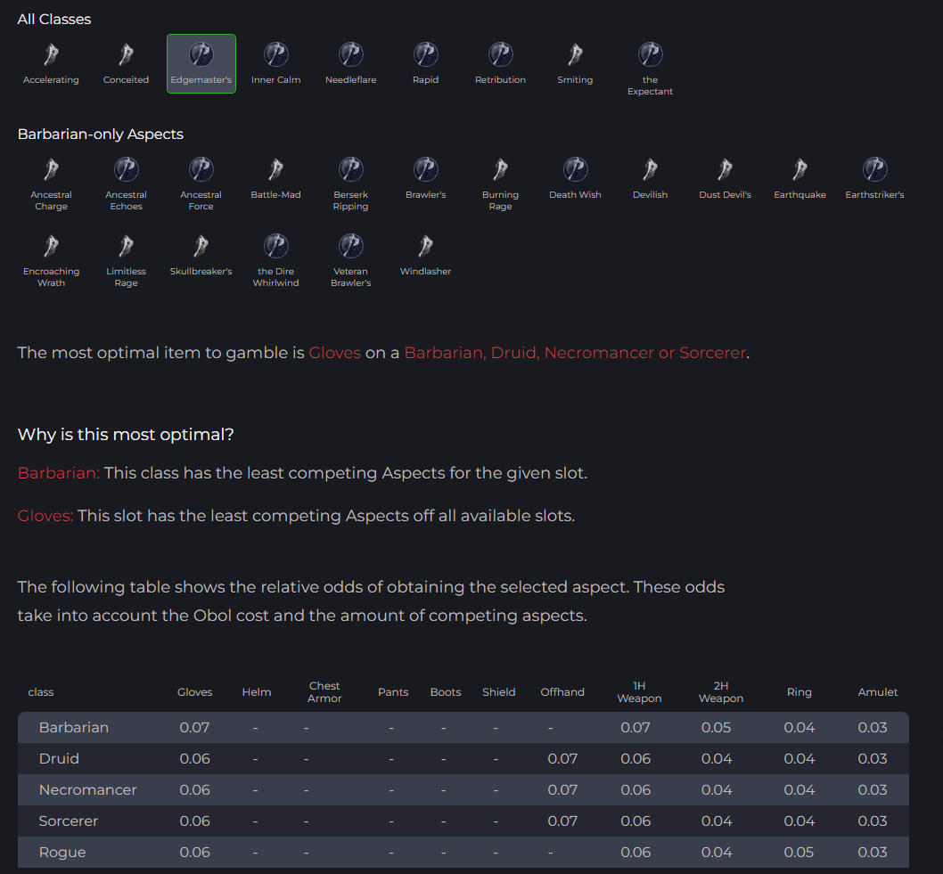The height and width of the screenshot is (874, 943).
Task: Select the Dire Whirlwind aspect
Action: point(276,246)
